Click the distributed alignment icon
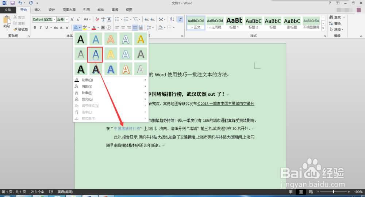This screenshot has height=197, width=365. pyautogui.click(x=141, y=27)
